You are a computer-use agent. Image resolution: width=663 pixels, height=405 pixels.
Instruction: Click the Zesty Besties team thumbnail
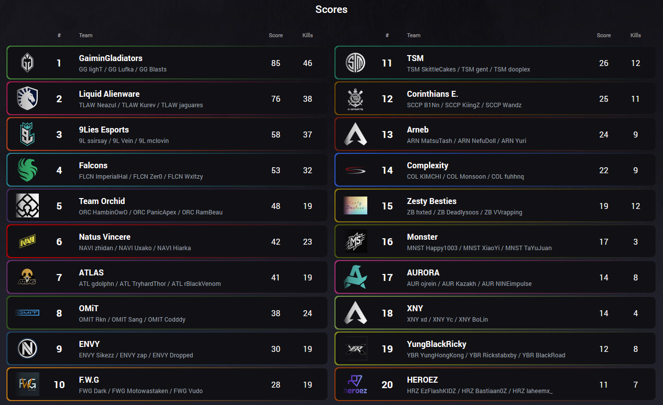(x=355, y=205)
